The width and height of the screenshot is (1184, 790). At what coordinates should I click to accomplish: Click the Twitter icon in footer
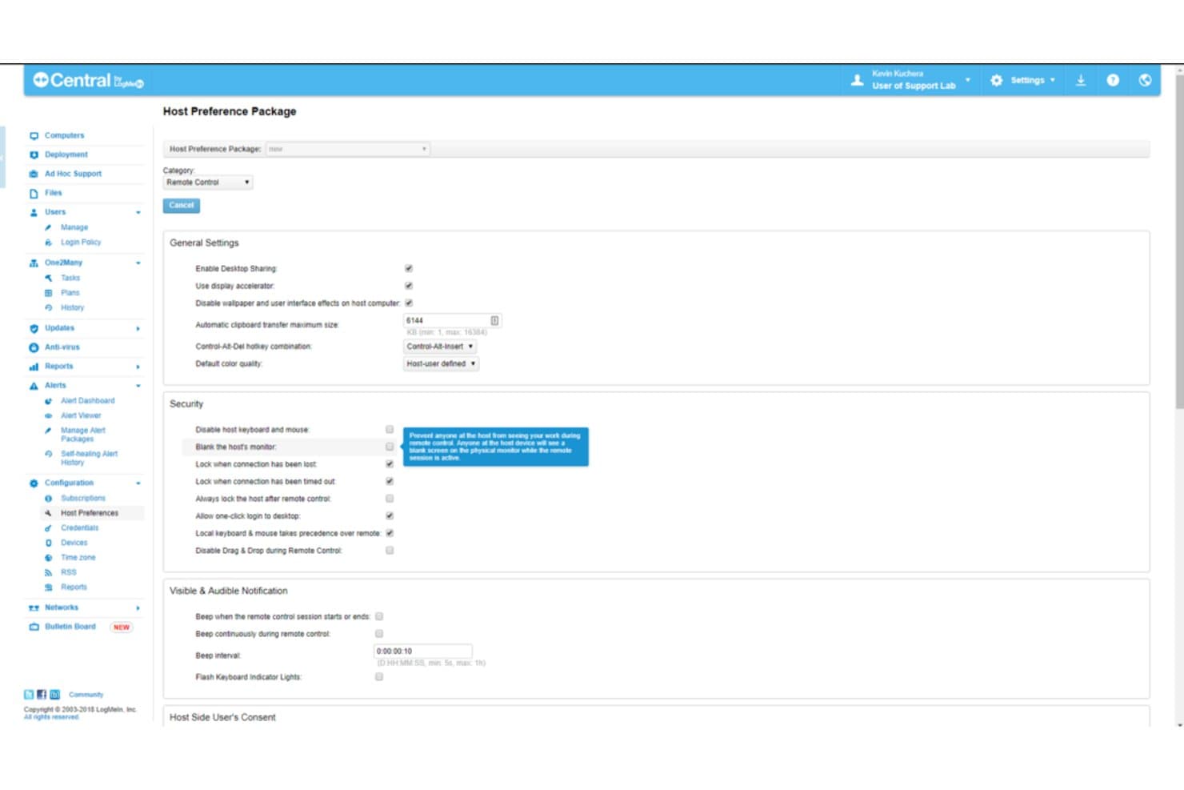(x=29, y=695)
